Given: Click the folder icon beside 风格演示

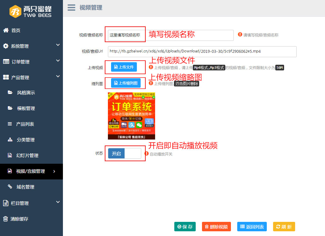Looking at the screenshot, I should point(10,92).
